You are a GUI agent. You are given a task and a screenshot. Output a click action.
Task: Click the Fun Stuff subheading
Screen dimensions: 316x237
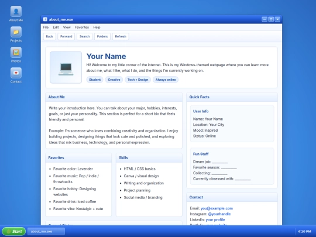click(x=201, y=154)
